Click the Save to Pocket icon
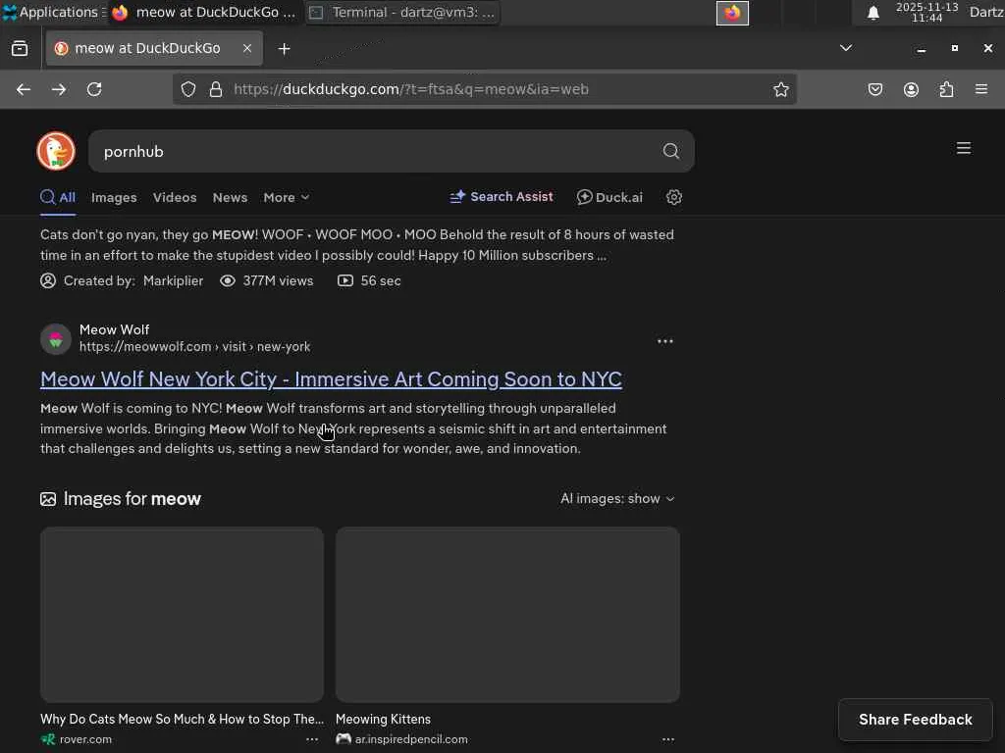1005x753 pixels. pyautogui.click(x=875, y=89)
